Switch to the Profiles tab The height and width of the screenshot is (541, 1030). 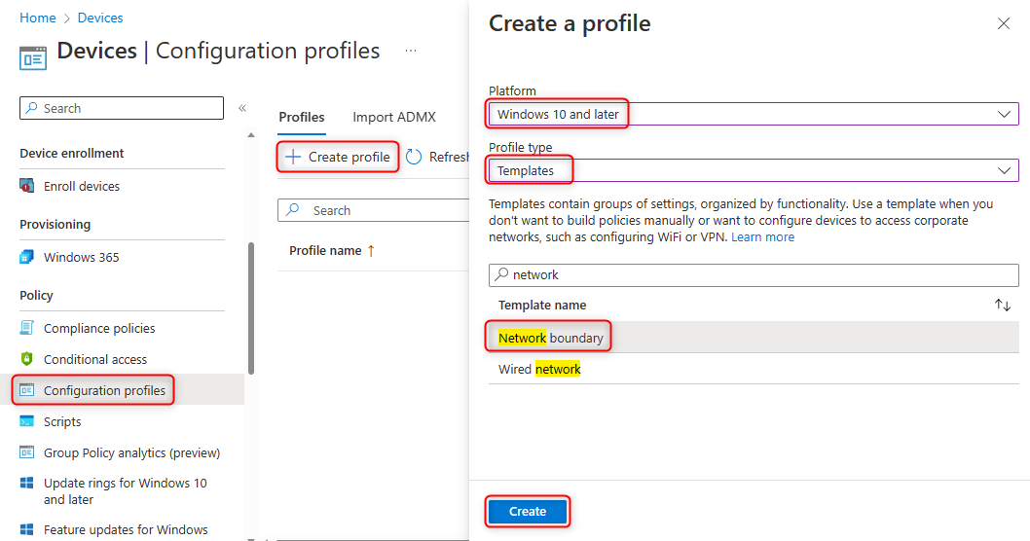[x=302, y=117]
